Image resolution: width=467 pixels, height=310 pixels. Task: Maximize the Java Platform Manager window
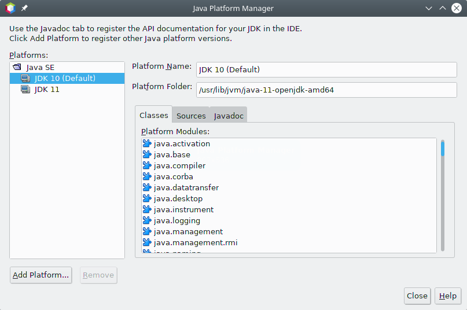(443, 8)
